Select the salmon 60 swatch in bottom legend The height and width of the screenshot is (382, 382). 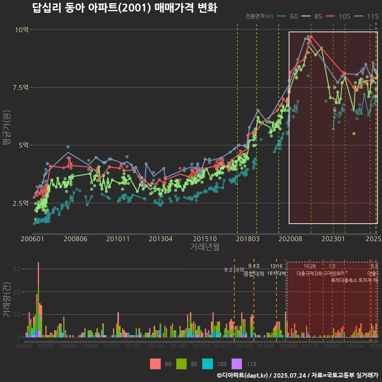point(156,364)
